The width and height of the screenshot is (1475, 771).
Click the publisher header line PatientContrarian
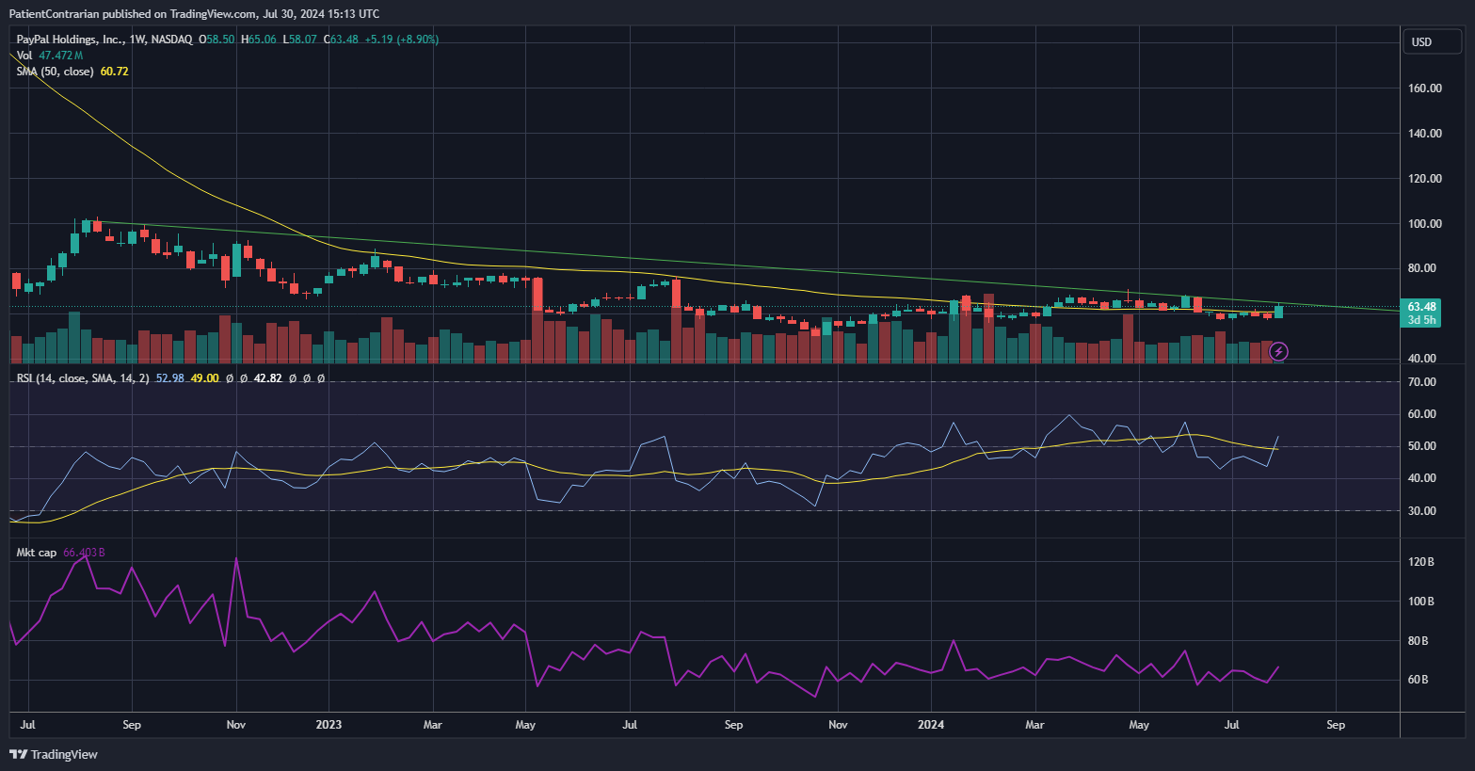(x=194, y=13)
